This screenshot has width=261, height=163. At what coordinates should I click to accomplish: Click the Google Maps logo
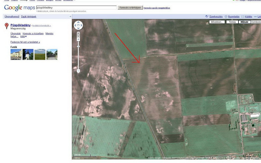tap(20, 7)
